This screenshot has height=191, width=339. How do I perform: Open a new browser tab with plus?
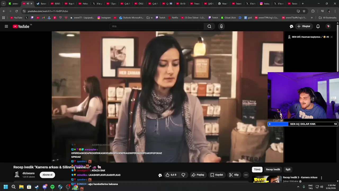click(x=303, y=4)
